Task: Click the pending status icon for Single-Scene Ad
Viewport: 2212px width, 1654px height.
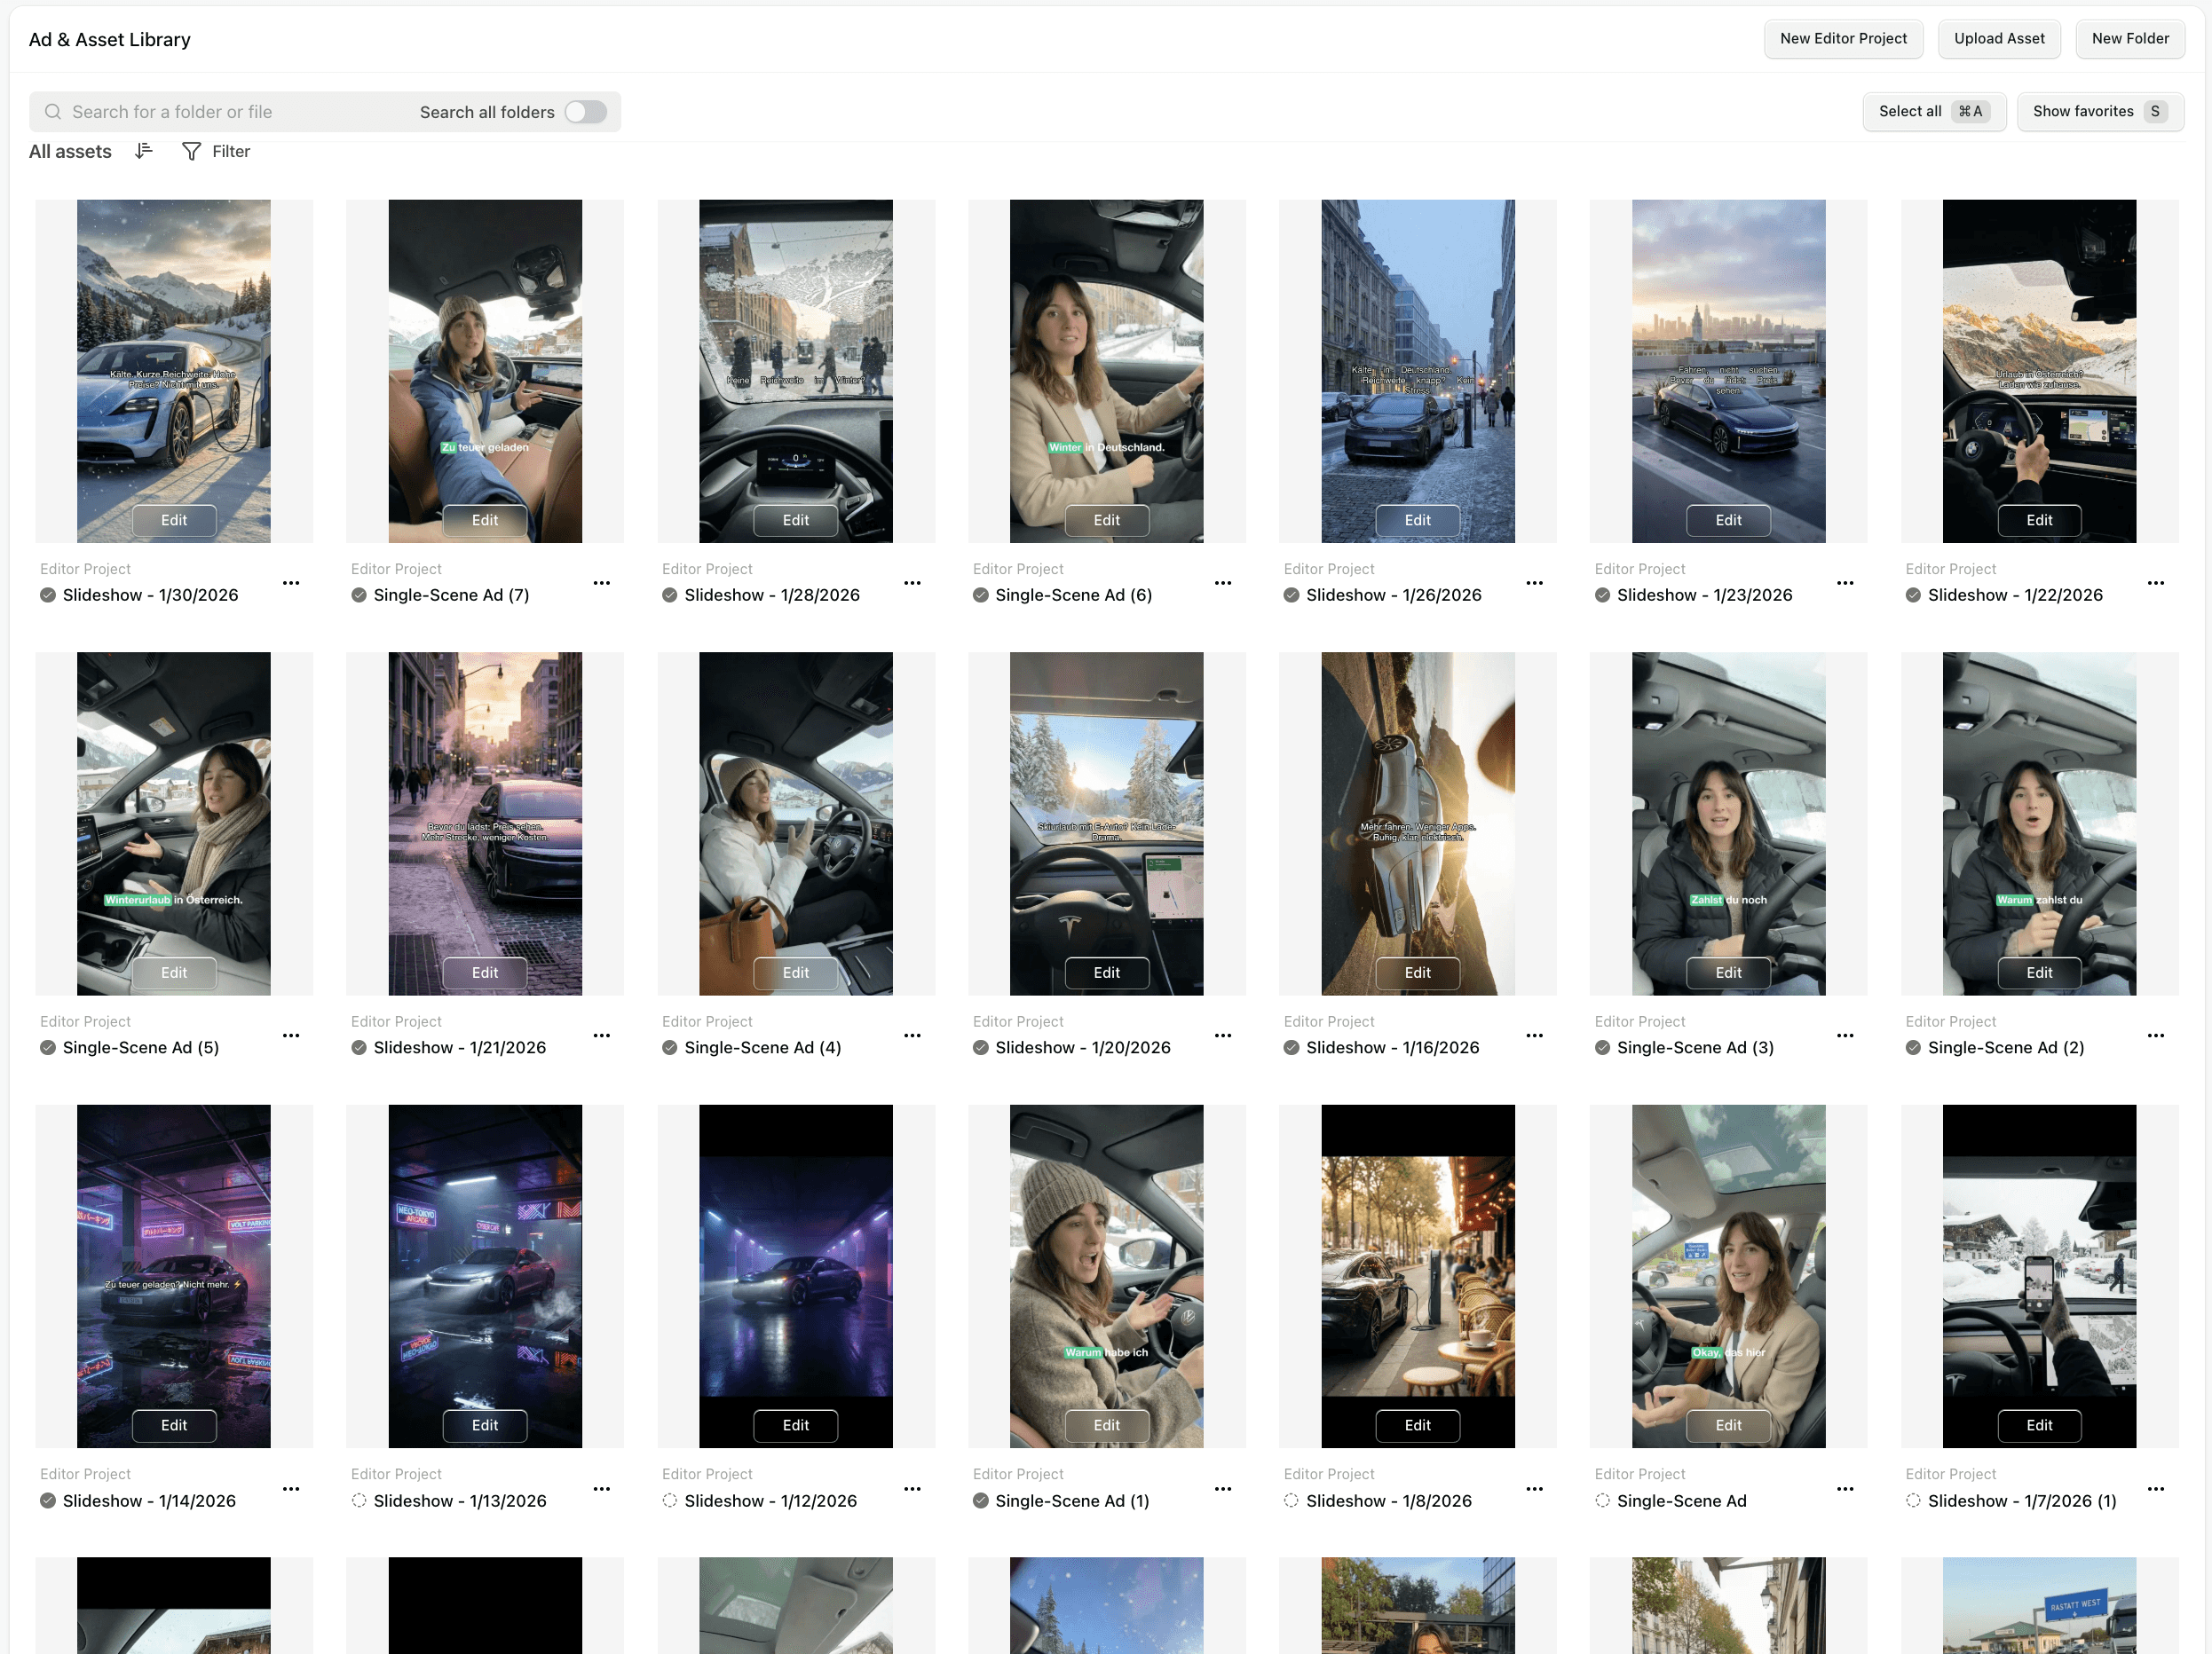Action: click(1602, 1501)
